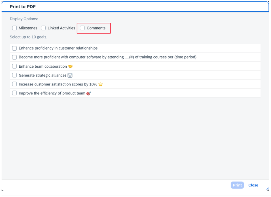Click the 'Select up to 10 goals.' text

[28, 37]
